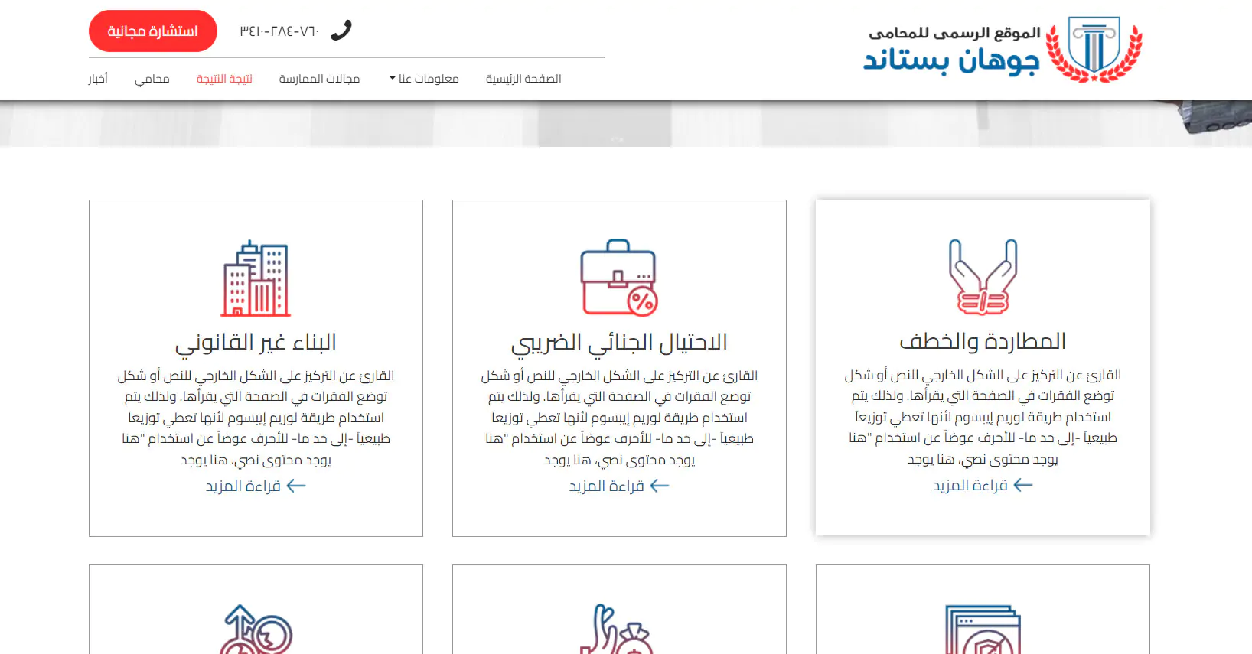Open the أخبار news page
Image resolution: width=1252 pixels, height=654 pixels.
click(x=98, y=79)
